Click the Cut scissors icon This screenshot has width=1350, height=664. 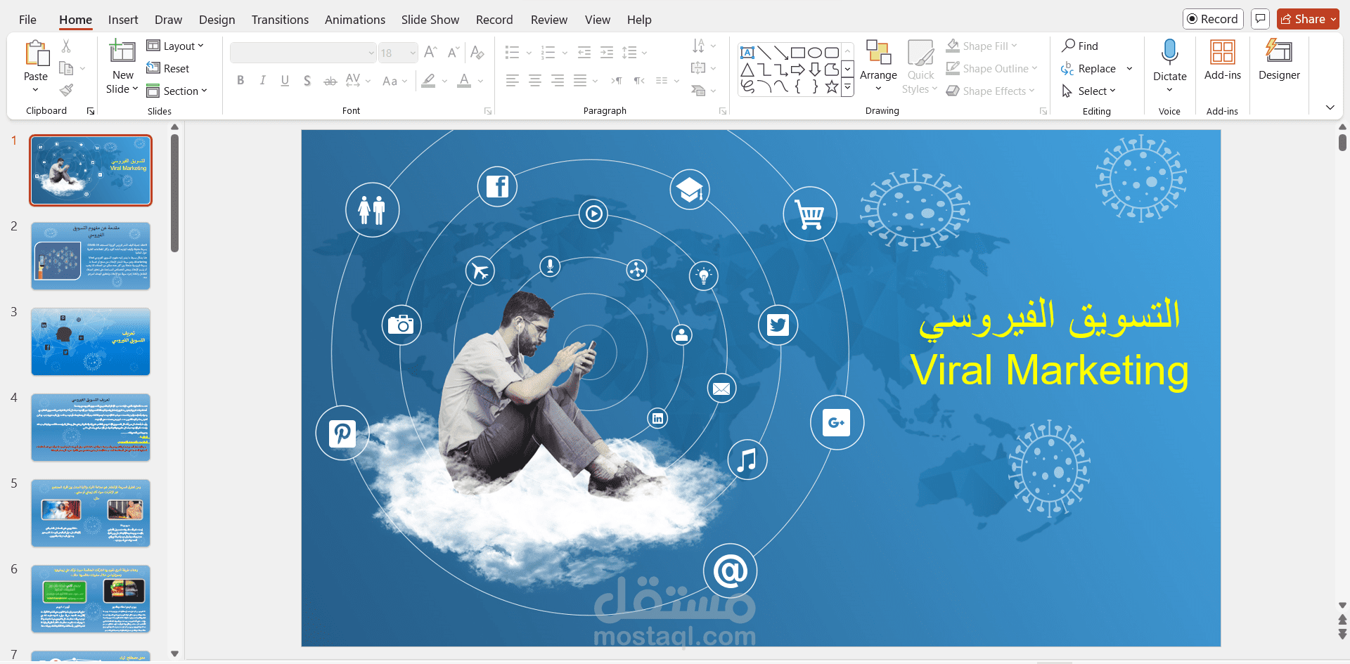66,46
